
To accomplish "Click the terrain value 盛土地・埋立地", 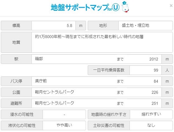I will point(135,25).
